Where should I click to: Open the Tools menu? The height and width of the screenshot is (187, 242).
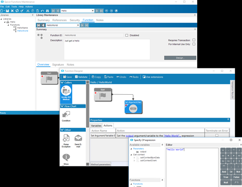point(14,6)
